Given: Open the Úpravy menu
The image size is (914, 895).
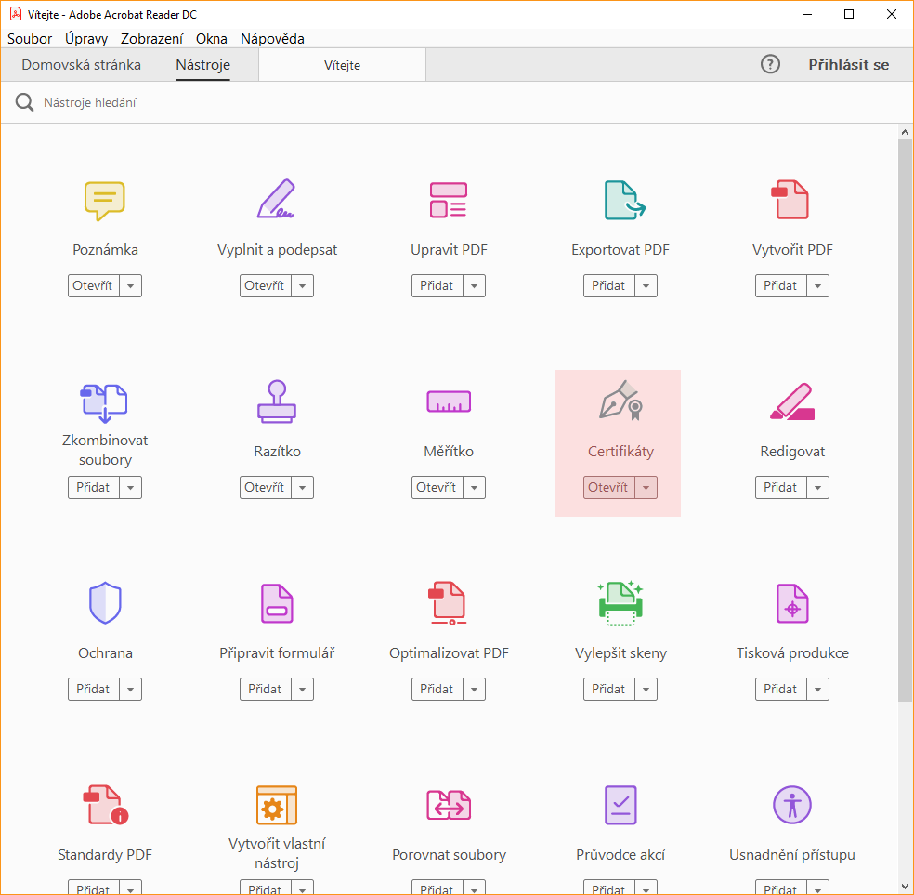Looking at the screenshot, I should click(x=86, y=38).
